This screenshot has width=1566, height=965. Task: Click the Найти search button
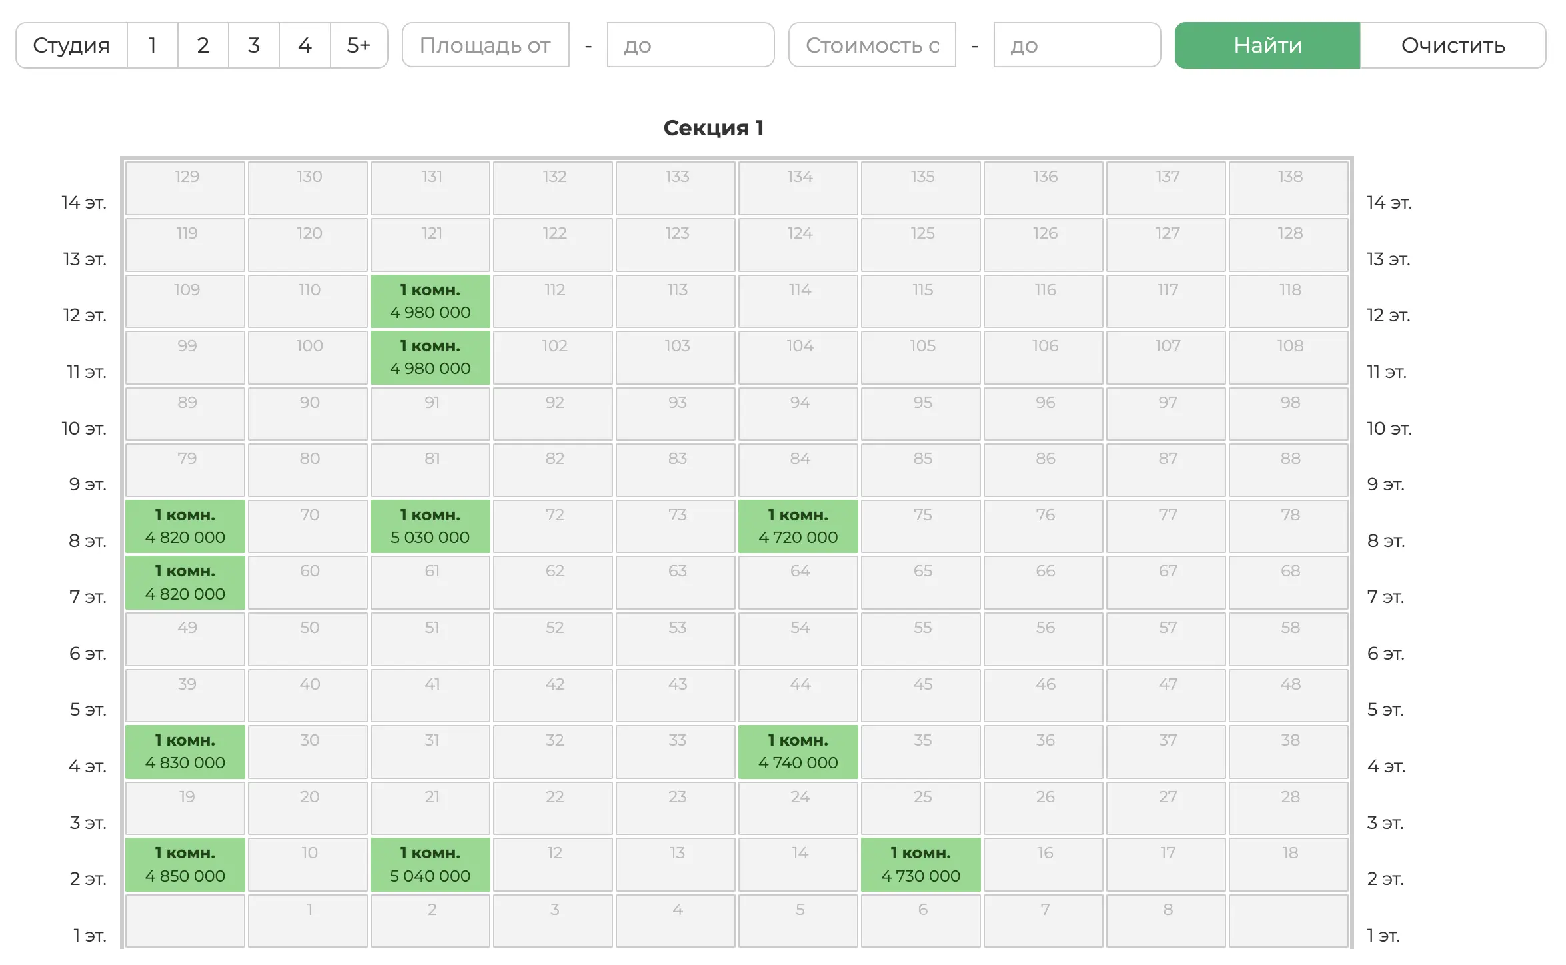(1267, 45)
